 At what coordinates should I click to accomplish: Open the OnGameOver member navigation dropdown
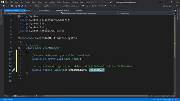tap(145, 13)
